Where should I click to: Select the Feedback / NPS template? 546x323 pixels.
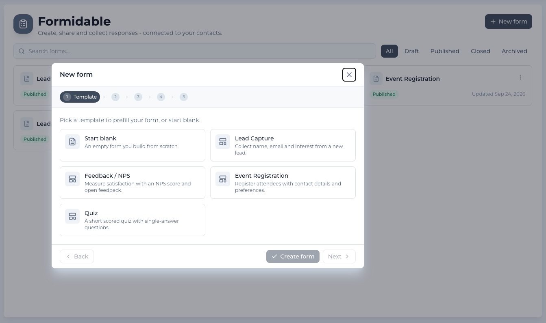(x=133, y=183)
